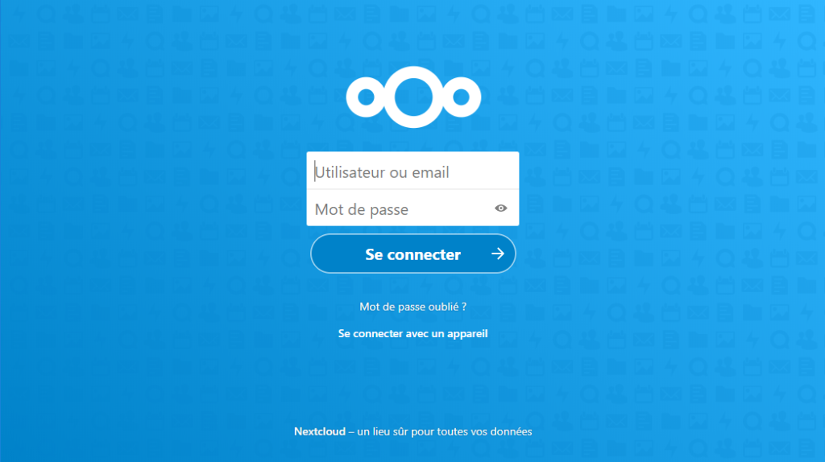The image size is (825, 462).
Task: Click the Se connecter button
Action: (x=413, y=254)
